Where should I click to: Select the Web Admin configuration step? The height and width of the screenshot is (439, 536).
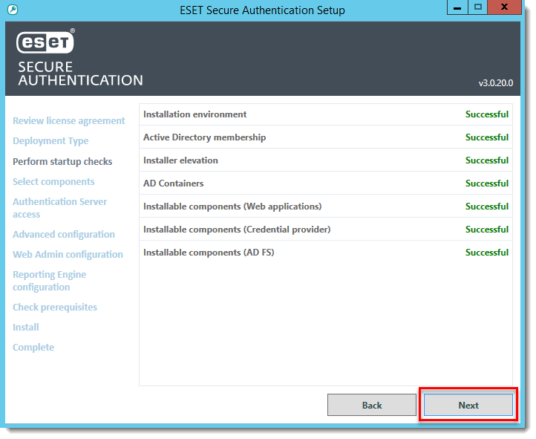(x=68, y=254)
